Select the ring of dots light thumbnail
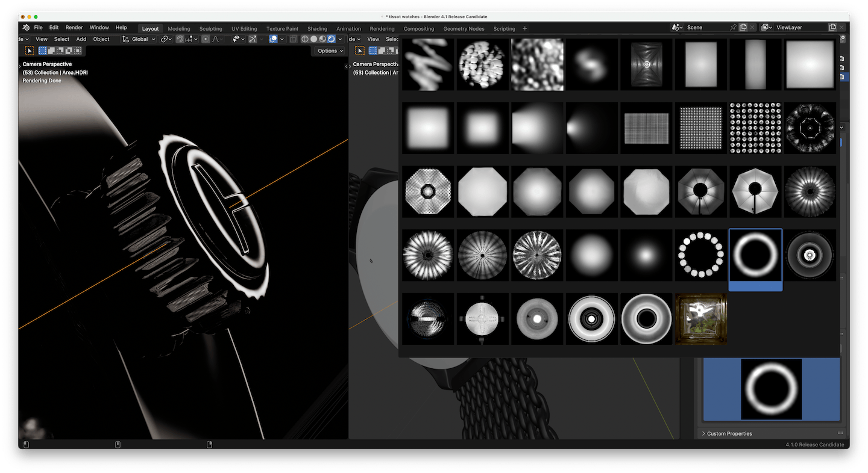Viewport: 868px width, 473px height. pyautogui.click(x=700, y=255)
